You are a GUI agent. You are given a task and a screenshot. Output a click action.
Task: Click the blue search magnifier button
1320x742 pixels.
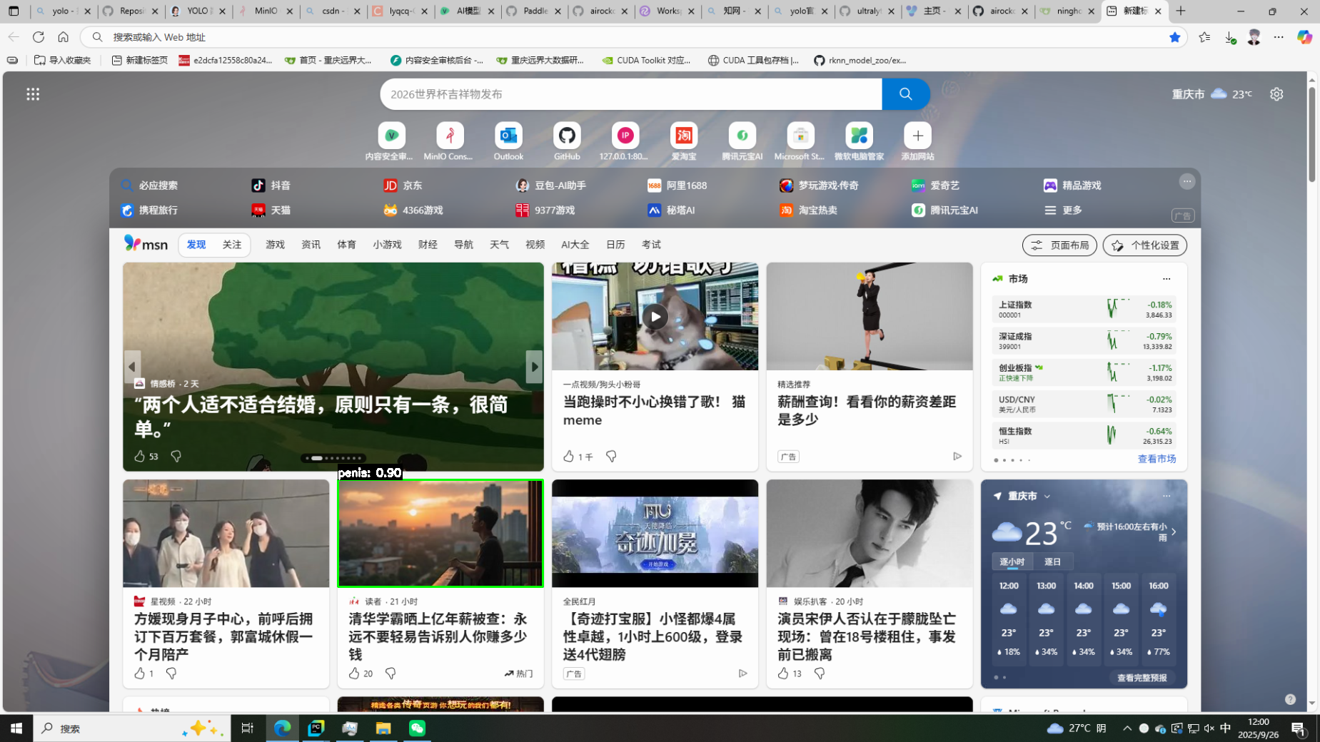coord(905,94)
